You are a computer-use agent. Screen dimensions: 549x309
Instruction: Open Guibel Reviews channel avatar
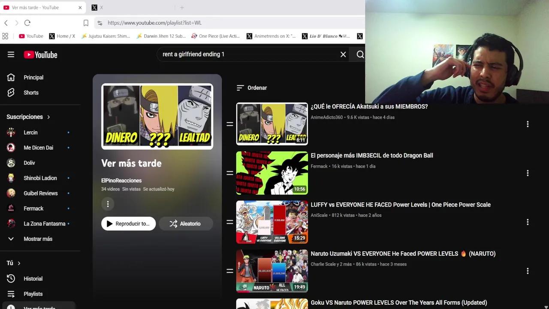tap(11, 193)
